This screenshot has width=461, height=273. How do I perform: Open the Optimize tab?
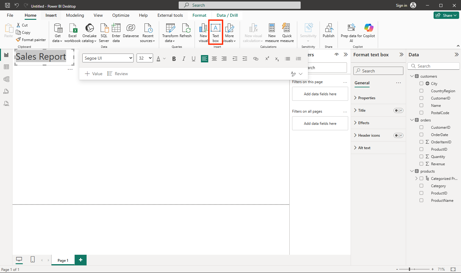click(x=121, y=15)
